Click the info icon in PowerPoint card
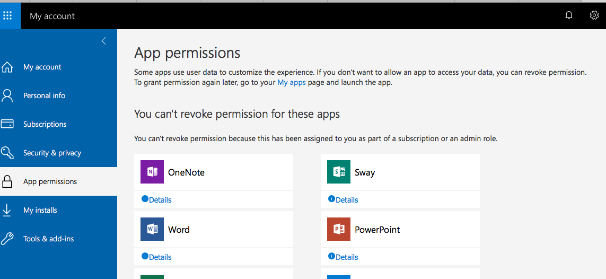 (331, 256)
